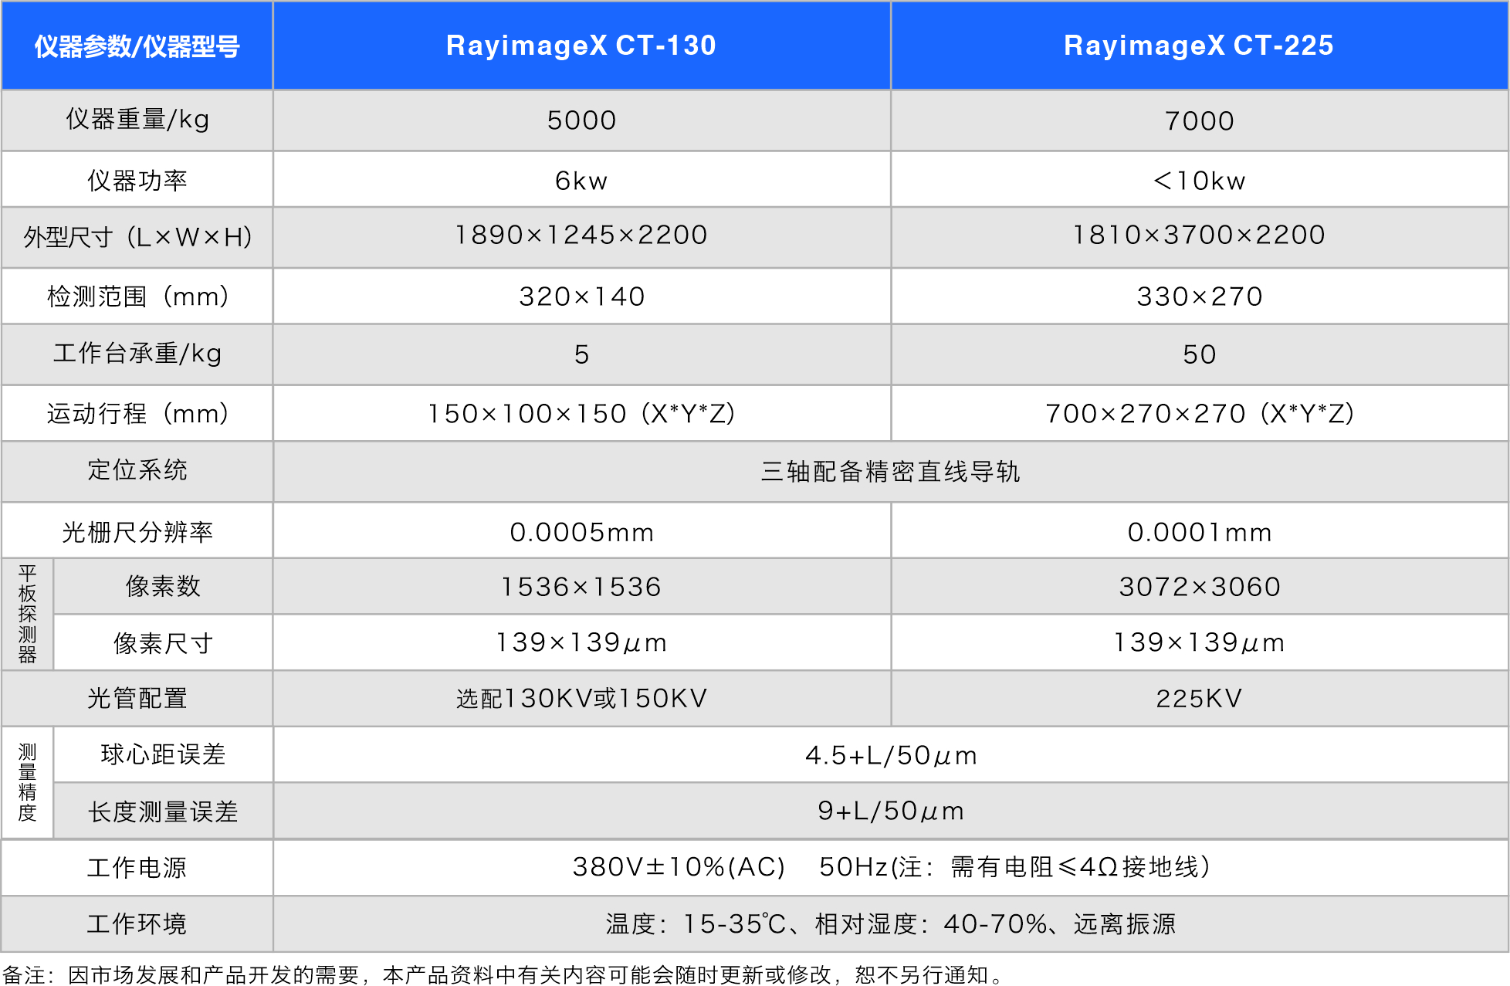Click the 运动行程 (mm) label
The image size is (1510, 986).
point(137,413)
